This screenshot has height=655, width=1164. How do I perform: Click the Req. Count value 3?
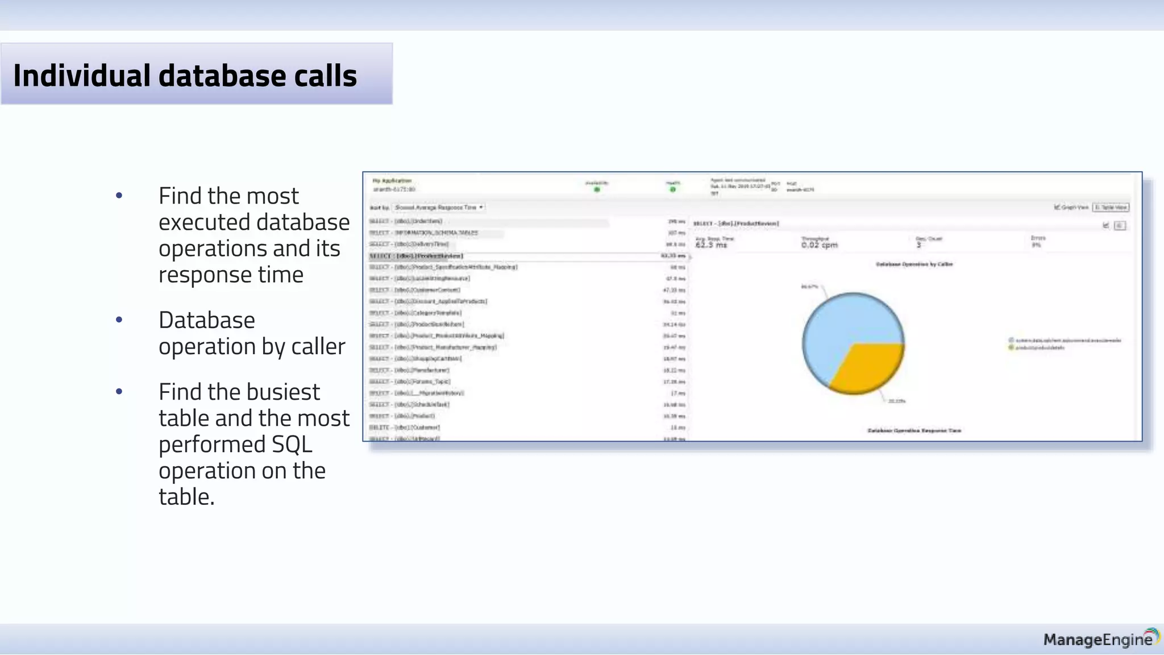(x=918, y=245)
